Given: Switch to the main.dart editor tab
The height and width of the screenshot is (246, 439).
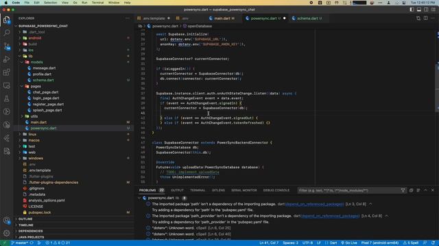Looking at the screenshot, I should (x=222, y=18).
